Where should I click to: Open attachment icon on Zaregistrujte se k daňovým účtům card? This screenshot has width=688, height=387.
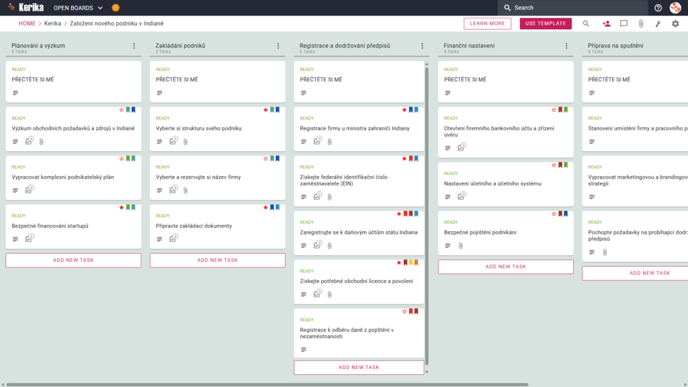click(329, 246)
